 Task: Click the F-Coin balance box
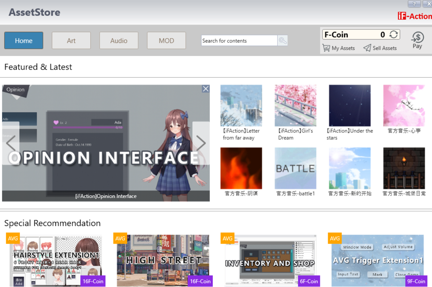[x=361, y=35]
